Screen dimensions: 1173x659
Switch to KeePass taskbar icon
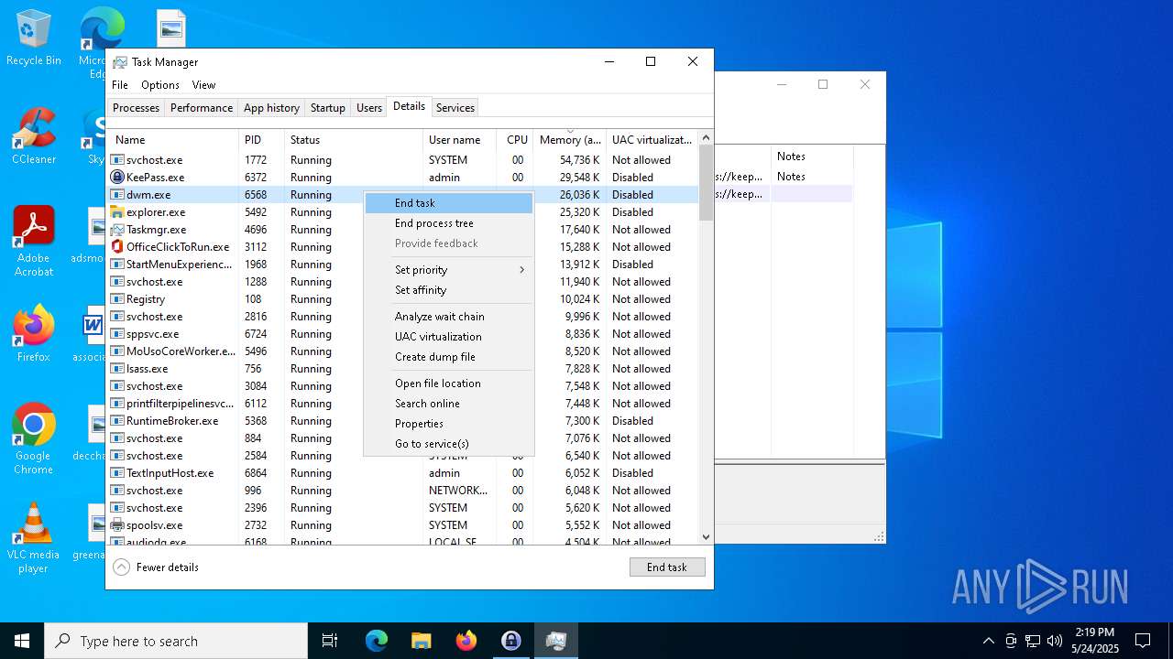pos(511,641)
